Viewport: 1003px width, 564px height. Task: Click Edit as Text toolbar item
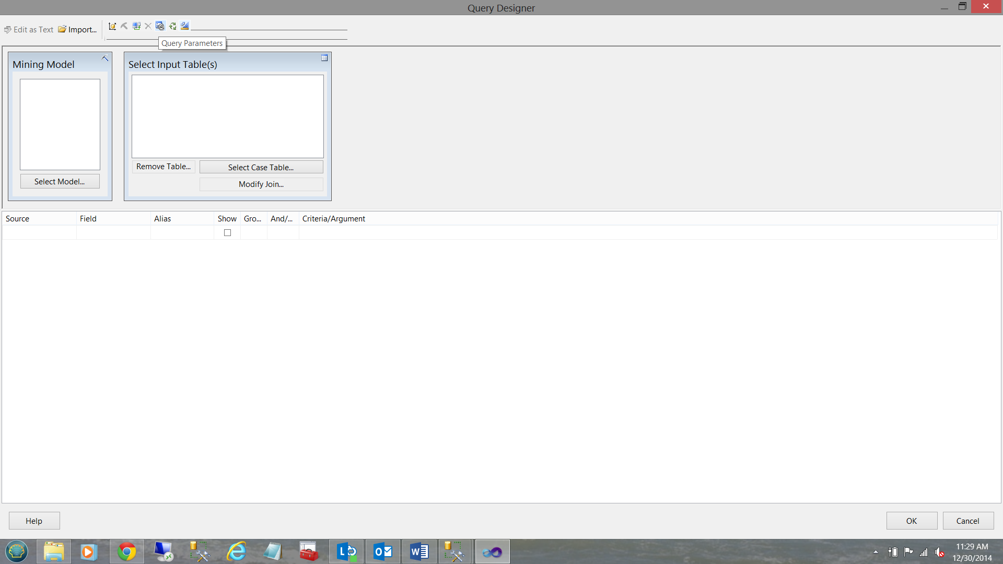pyautogui.click(x=29, y=30)
